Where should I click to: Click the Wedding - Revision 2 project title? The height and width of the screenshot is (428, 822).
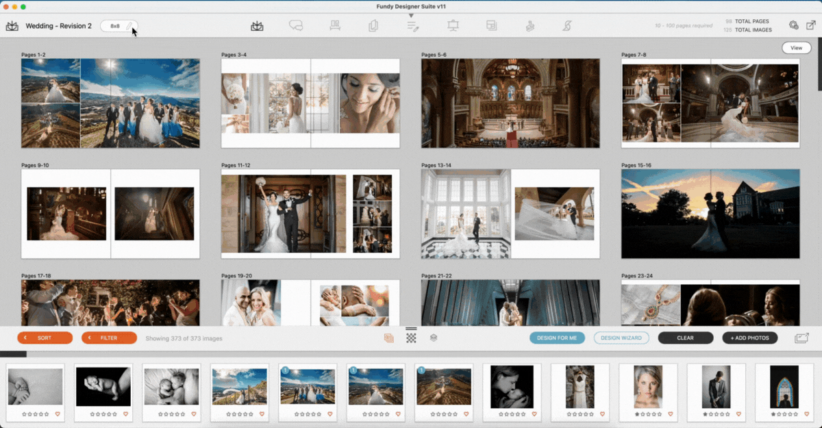tap(59, 26)
